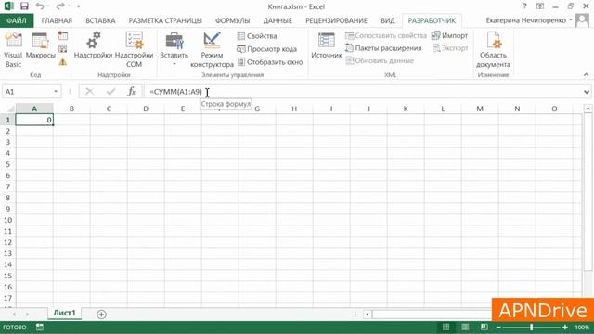Open Excel Help question mark
This screenshot has height=334, width=594.
[x=524, y=6]
